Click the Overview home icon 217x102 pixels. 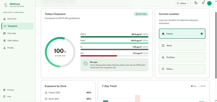click(x=4, y=19)
